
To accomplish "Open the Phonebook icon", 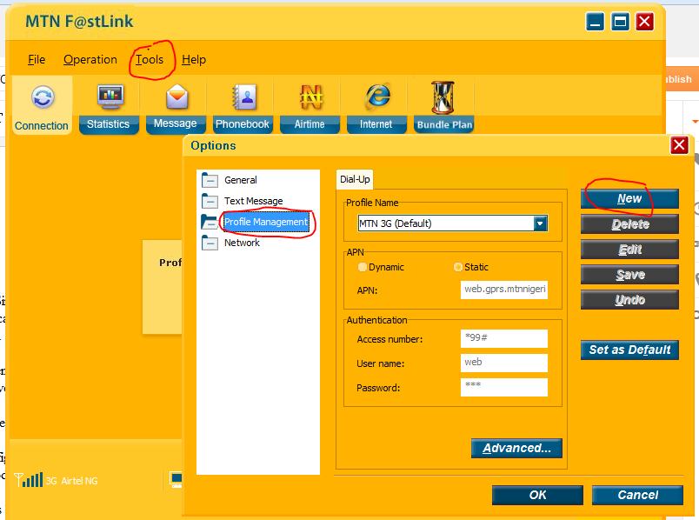I will 244,97.
